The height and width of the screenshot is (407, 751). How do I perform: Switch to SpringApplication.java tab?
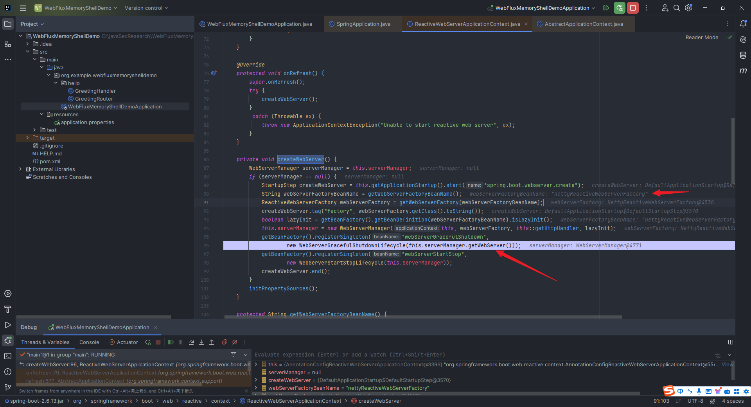pyautogui.click(x=363, y=24)
